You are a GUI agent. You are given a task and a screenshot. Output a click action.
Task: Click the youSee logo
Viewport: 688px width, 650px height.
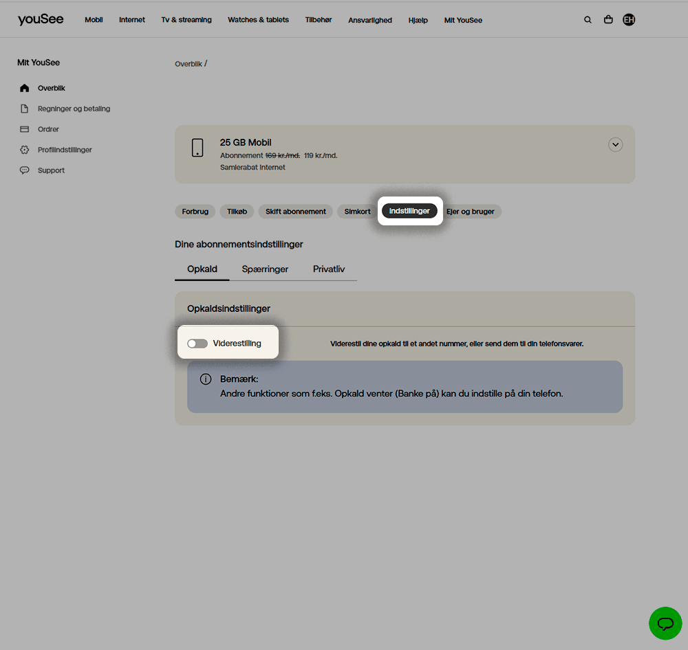click(41, 20)
